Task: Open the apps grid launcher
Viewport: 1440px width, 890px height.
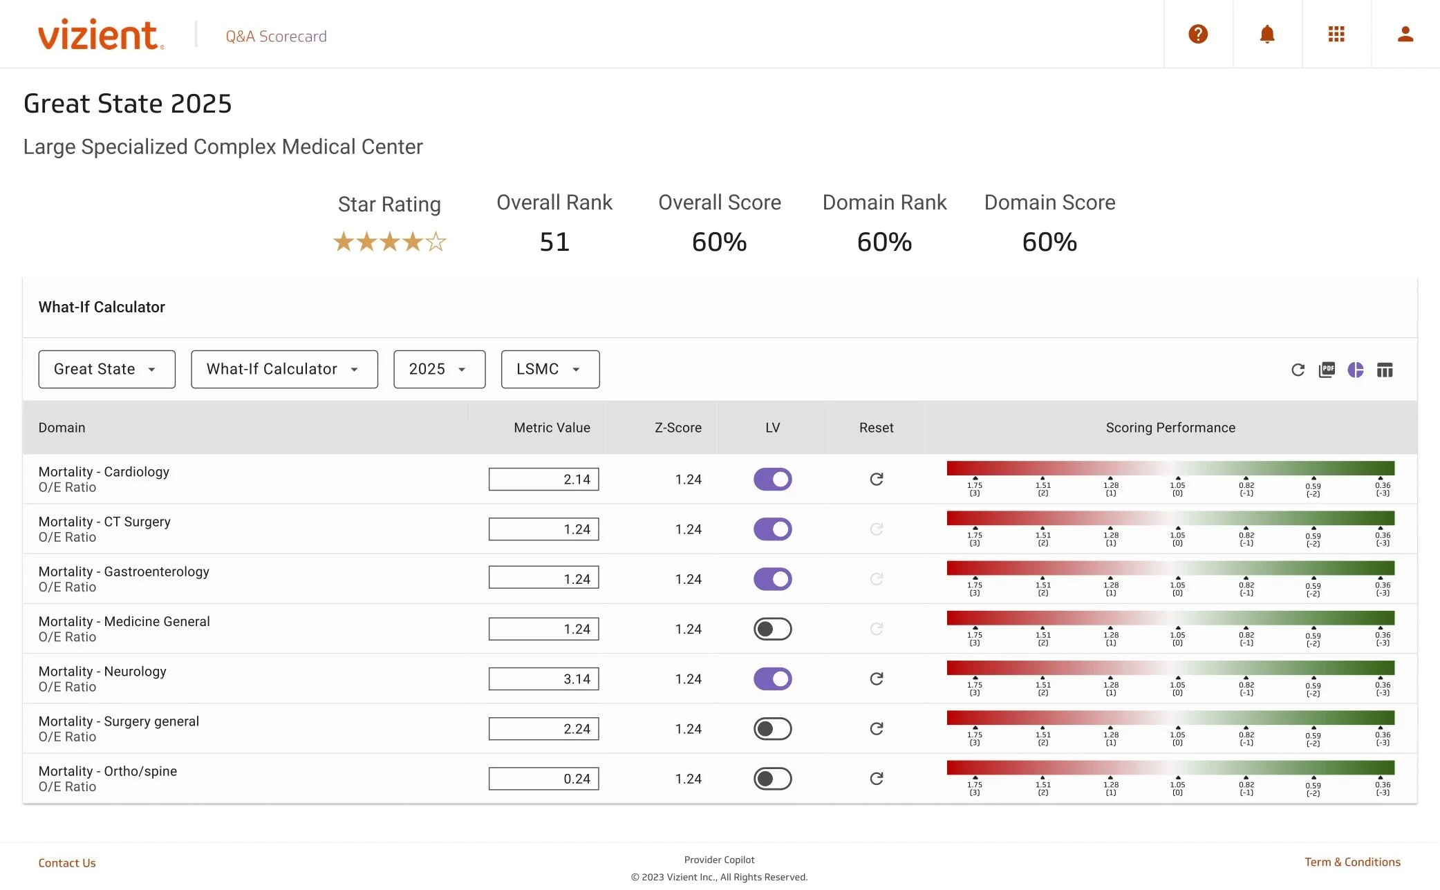Action: click(x=1336, y=33)
